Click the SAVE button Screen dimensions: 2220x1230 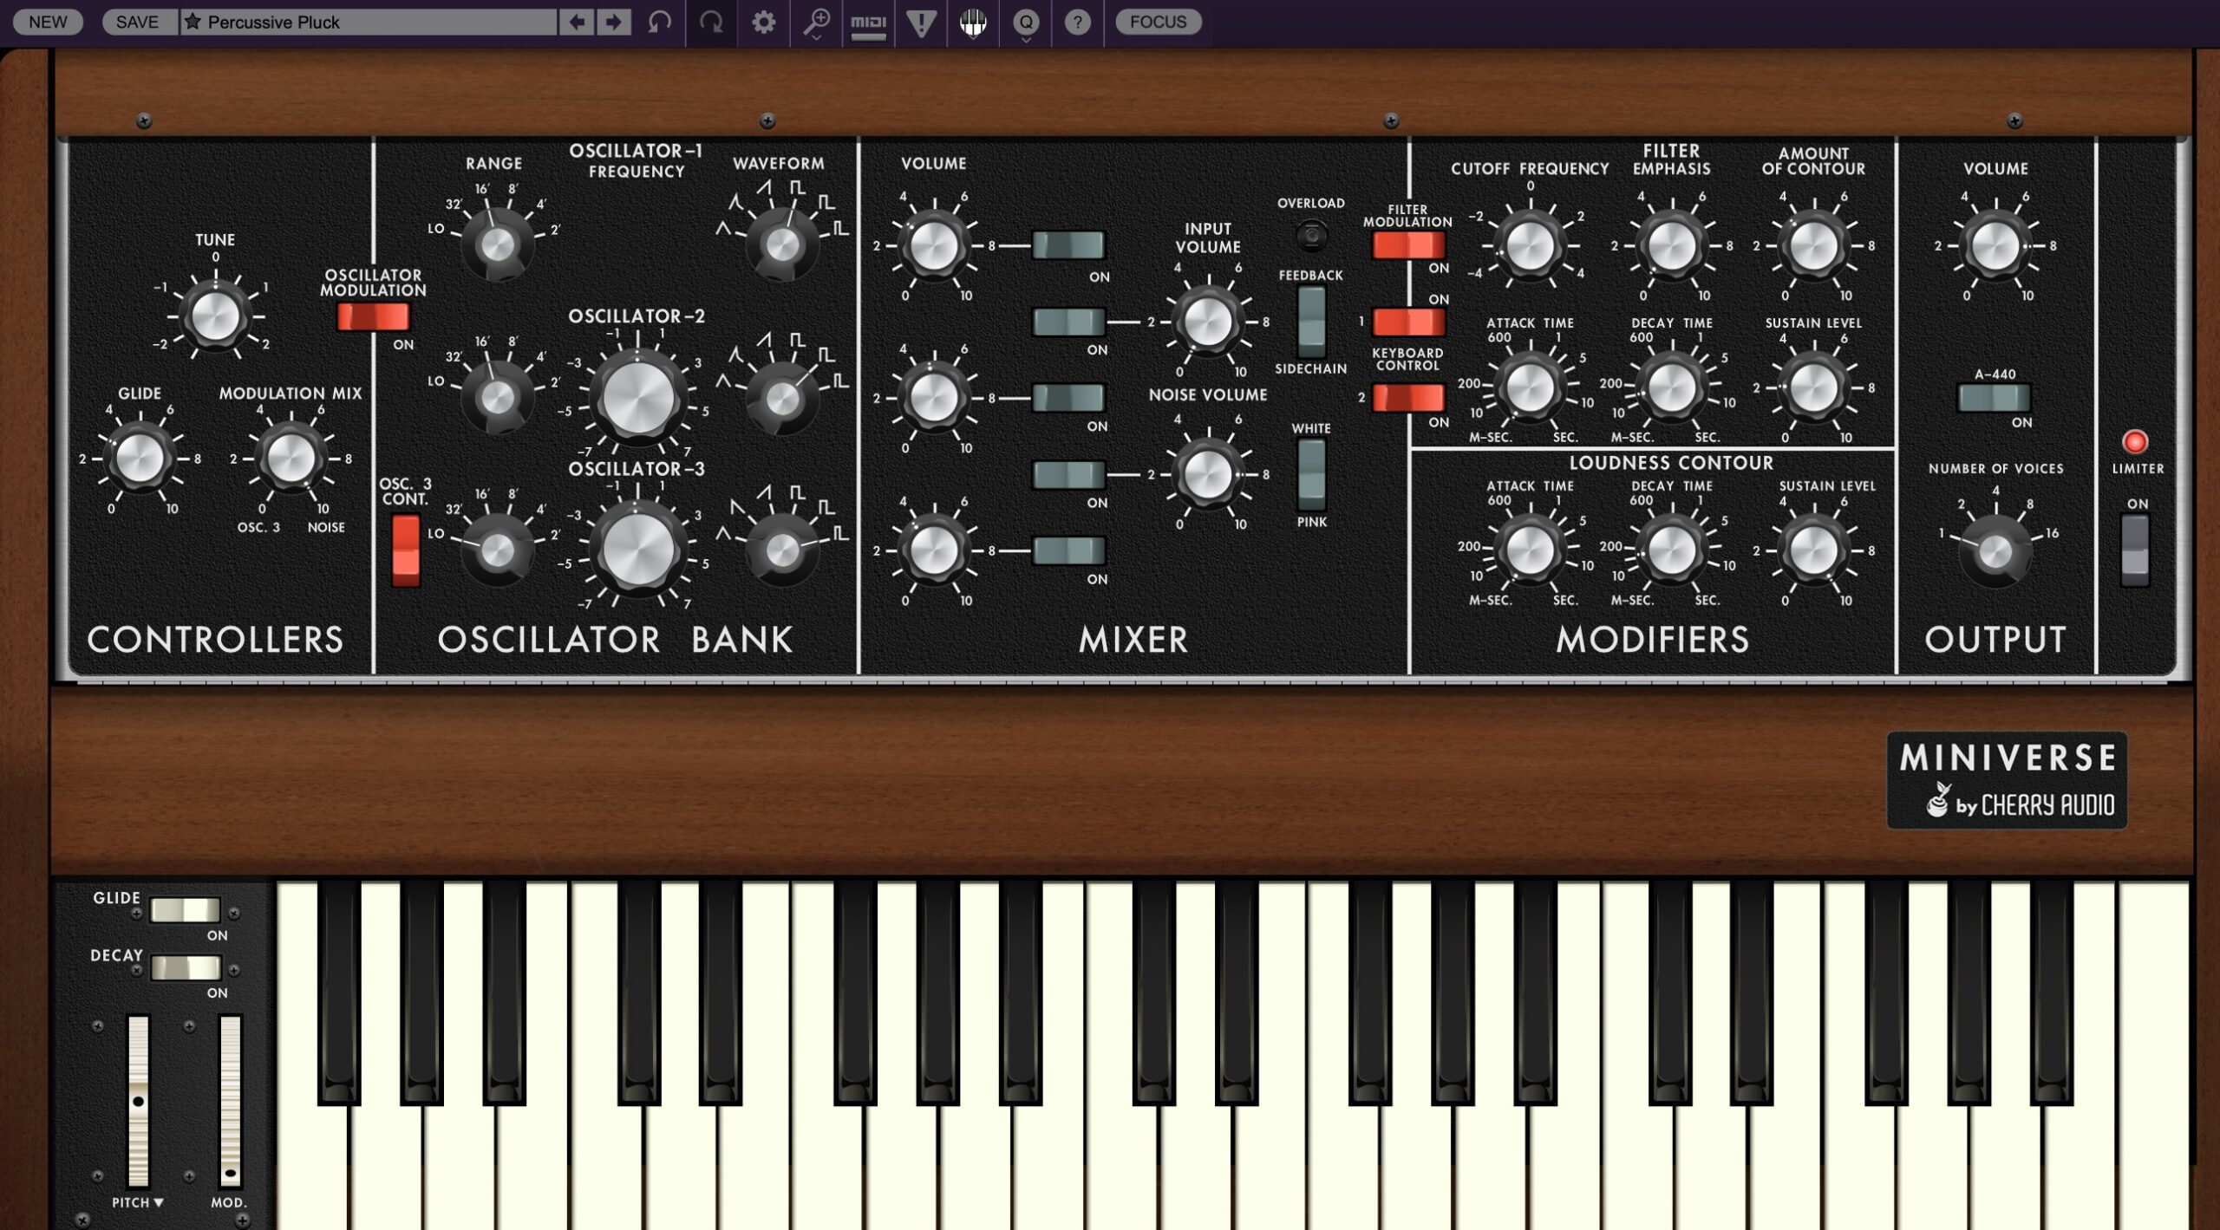[139, 23]
